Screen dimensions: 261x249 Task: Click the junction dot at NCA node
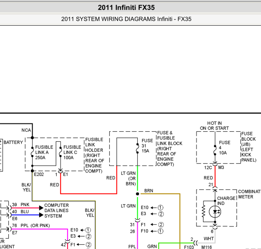(32, 138)
